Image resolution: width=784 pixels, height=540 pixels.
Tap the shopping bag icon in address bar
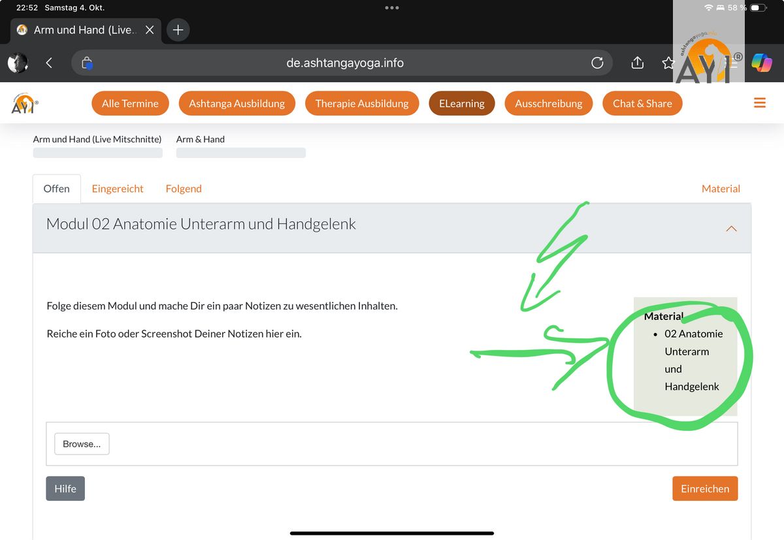pos(87,63)
